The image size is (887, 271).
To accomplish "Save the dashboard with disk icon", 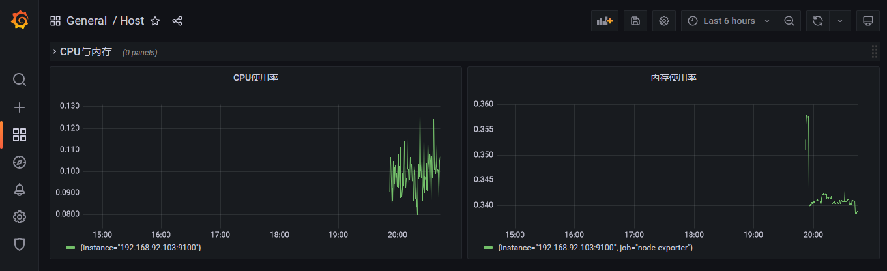I will tap(635, 21).
